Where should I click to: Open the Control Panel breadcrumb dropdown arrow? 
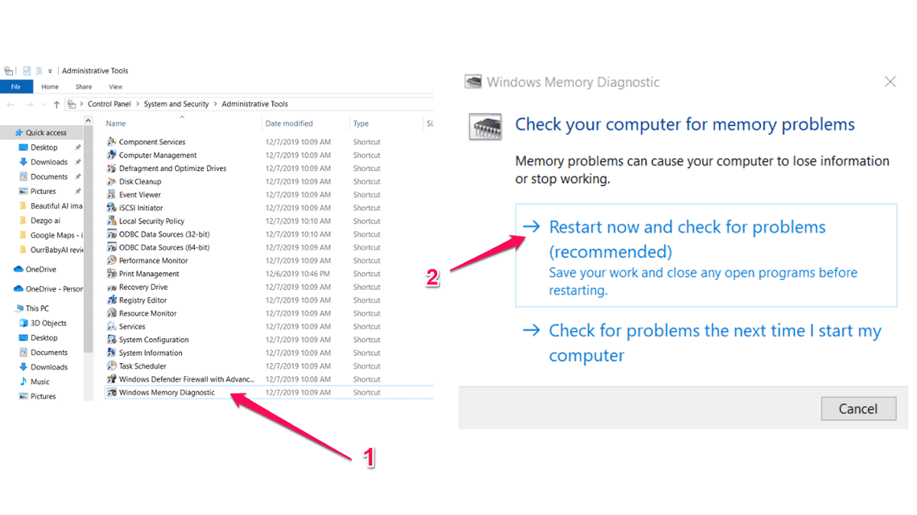[138, 105]
